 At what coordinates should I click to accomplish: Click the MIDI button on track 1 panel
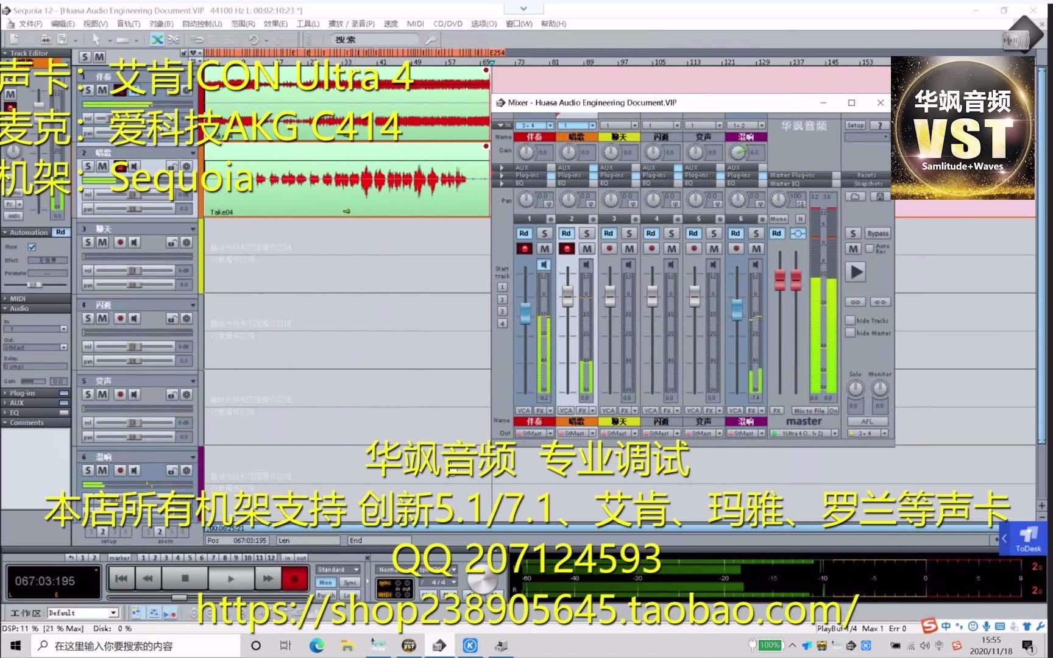13,216
